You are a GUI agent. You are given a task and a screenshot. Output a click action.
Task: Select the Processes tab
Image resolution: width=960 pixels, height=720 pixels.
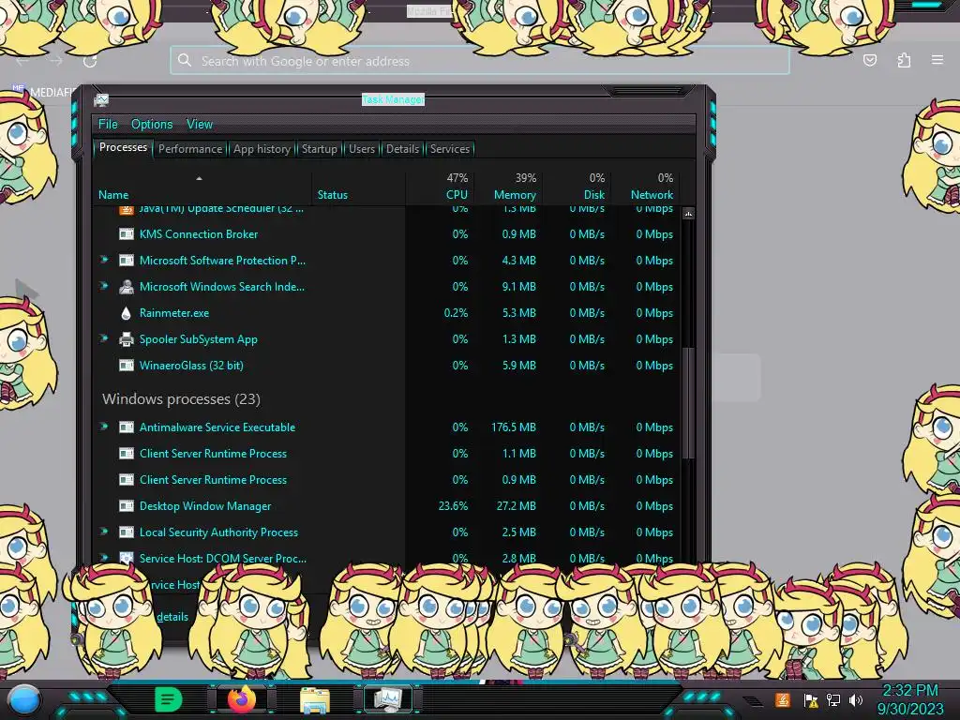click(123, 147)
